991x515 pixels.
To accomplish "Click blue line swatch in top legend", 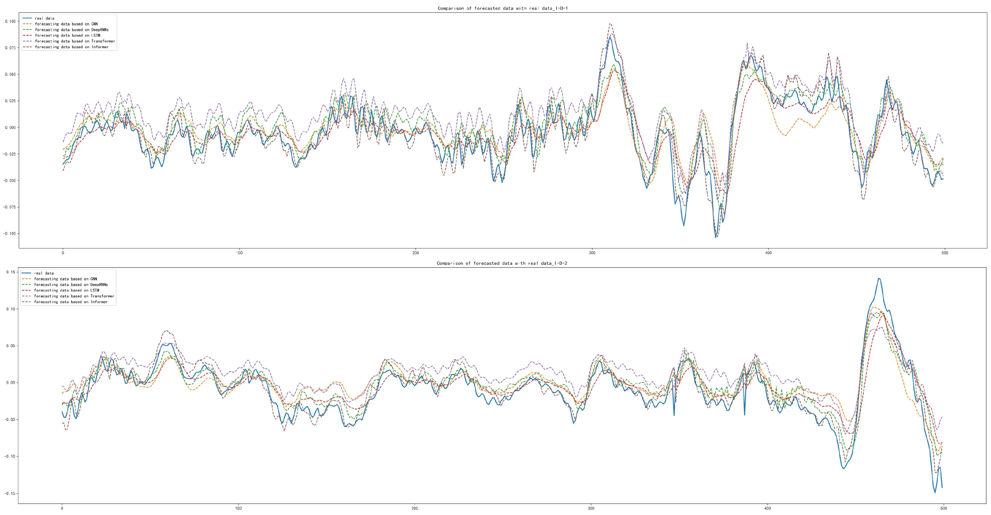I will pos(27,18).
